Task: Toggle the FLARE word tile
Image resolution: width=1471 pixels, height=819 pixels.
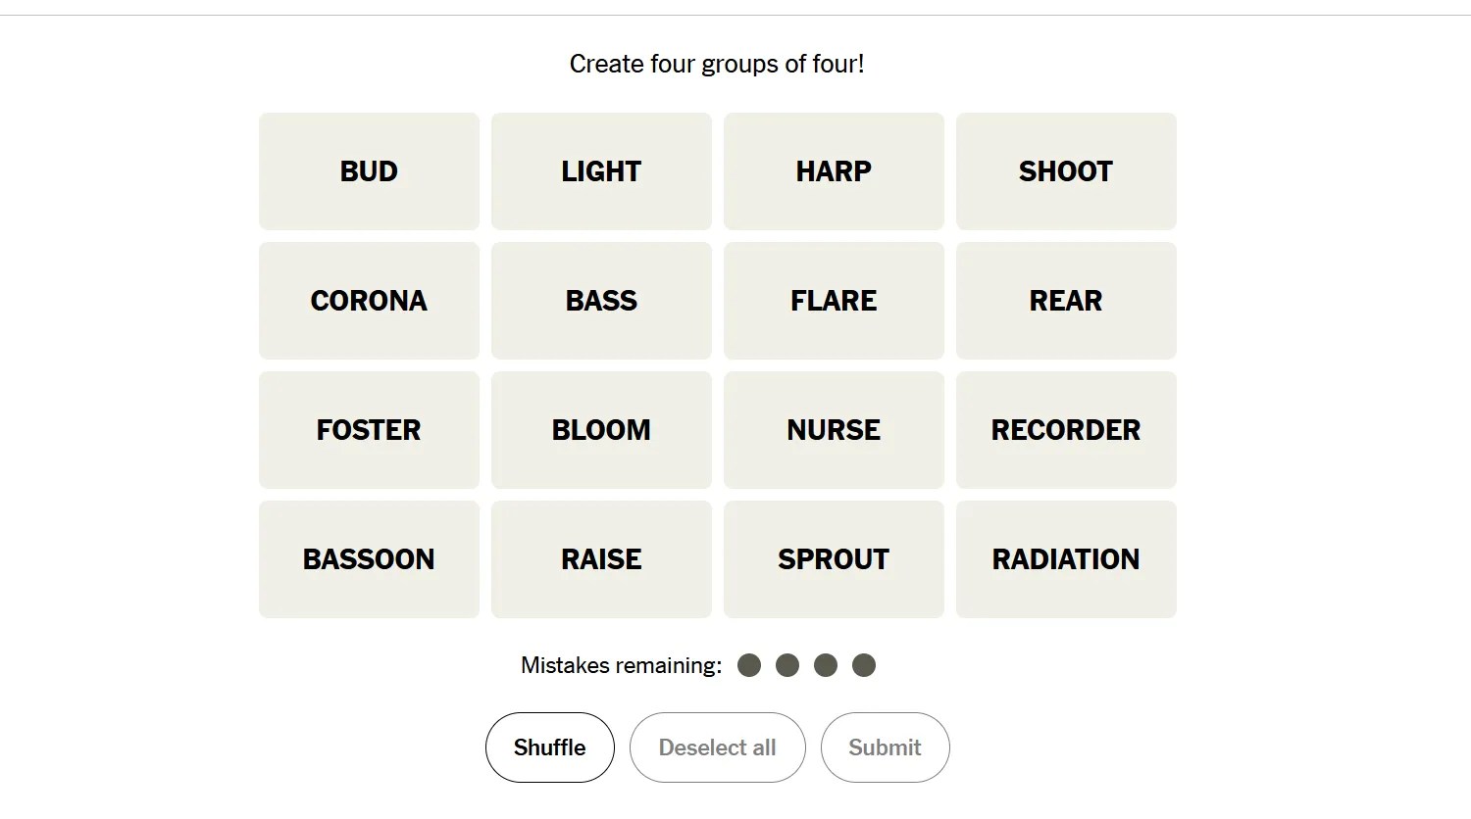Action: [834, 301]
